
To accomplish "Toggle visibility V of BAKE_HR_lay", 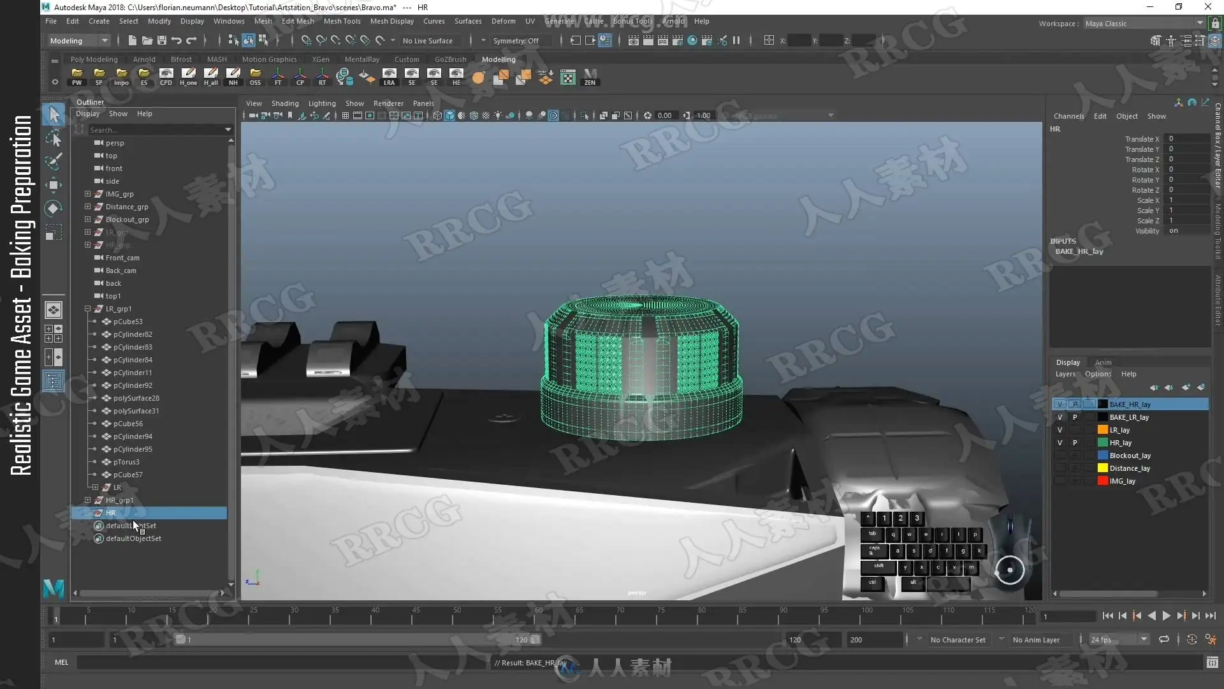I will tap(1060, 404).
